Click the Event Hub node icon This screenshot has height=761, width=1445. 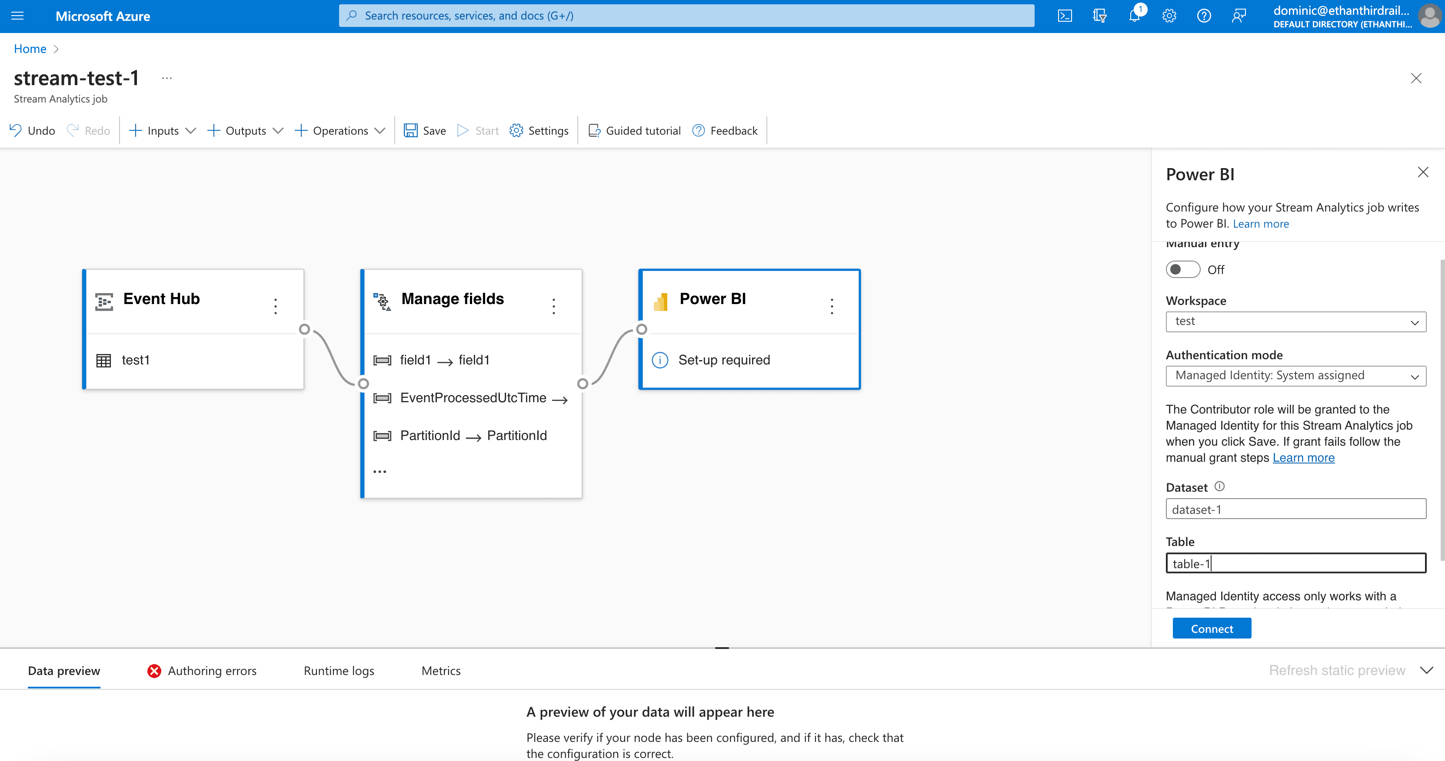pos(104,301)
